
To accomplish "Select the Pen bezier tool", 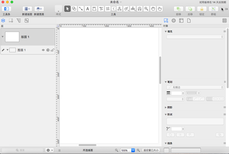I will [x=94, y=9].
